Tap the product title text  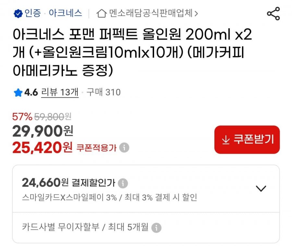(x=132, y=52)
